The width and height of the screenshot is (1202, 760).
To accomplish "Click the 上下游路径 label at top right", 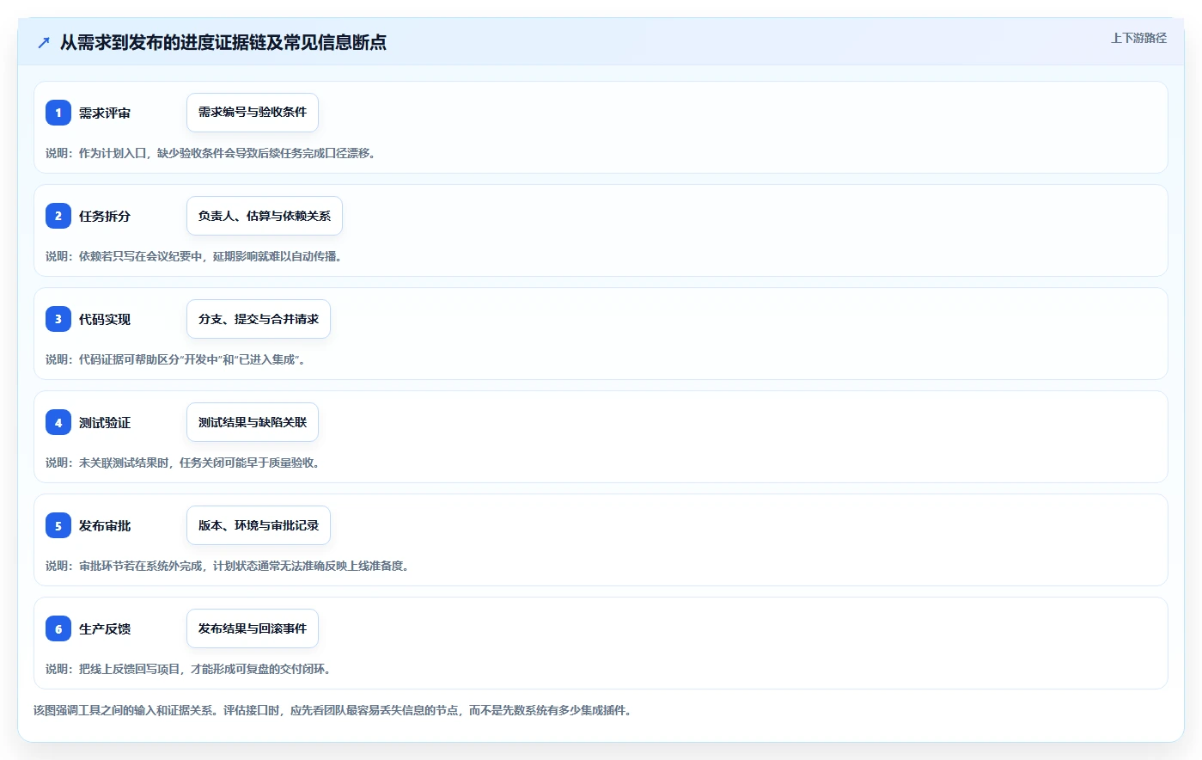I will pyautogui.click(x=1138, y=38).
